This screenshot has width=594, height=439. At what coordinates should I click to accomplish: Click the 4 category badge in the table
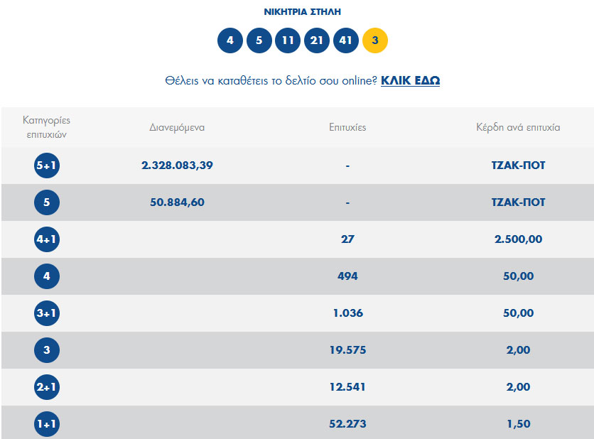pyautogui.click(x=47, y=276)
